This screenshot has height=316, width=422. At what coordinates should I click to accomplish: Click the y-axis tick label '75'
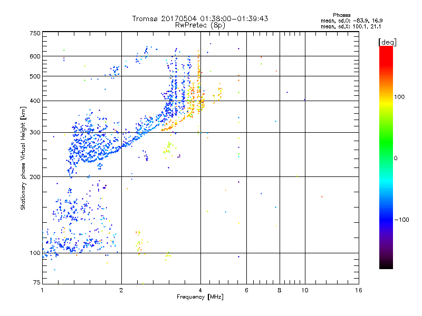pyautogui.click(x=37, y=282)
